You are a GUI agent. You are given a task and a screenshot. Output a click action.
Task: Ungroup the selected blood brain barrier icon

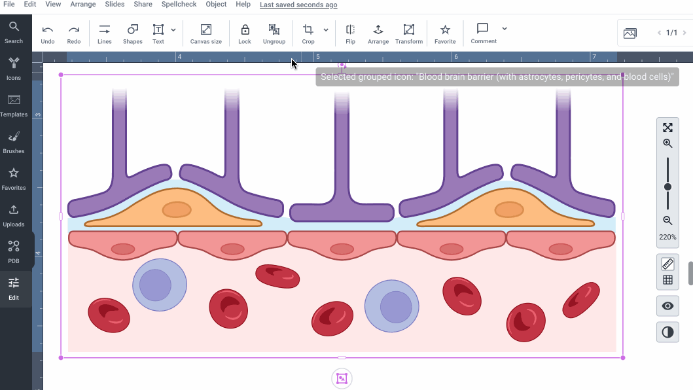[274, 33]
